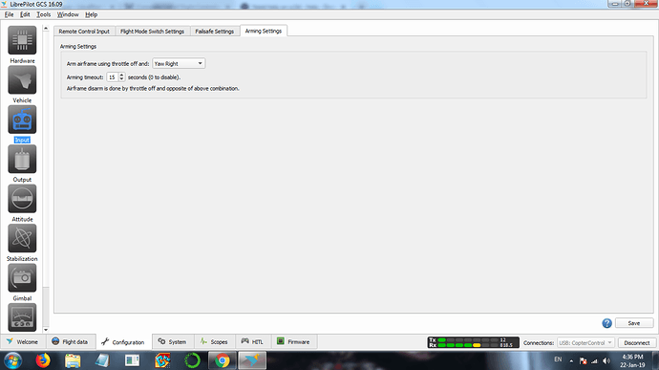Screen dimensions: 659x370
Task: Click the Save button
Action: (x=634, y=323)
